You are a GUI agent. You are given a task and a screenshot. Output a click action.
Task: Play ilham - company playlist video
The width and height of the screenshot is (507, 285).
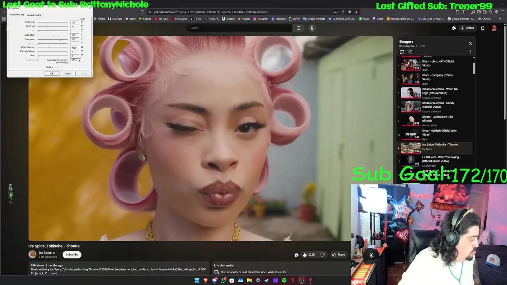pyautogui.click(x=435, y=78)
